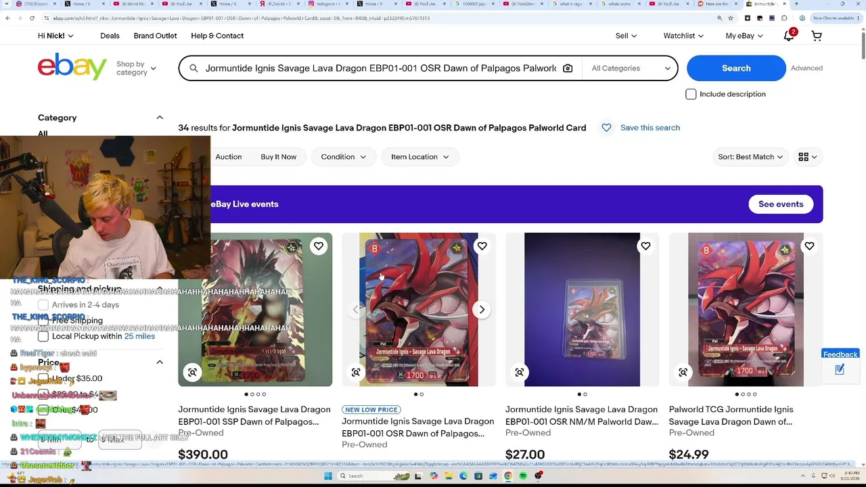Viewport: 866px width, 487px height.
Task: Switch to the PokeStrea browser tab
Action: [524, 4]
